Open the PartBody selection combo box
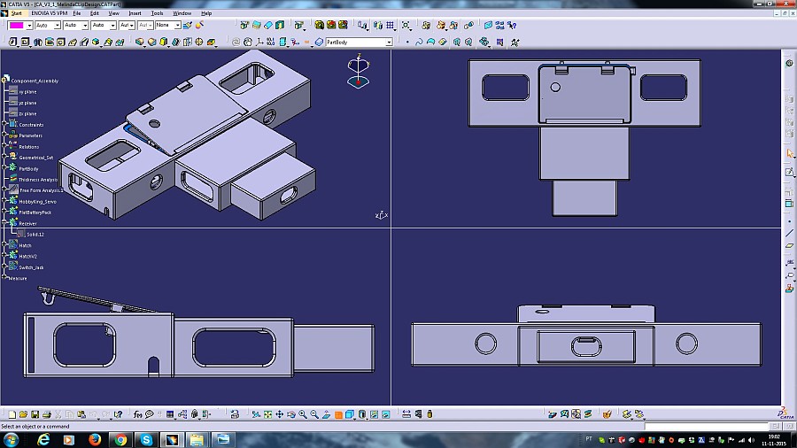Screen dimensions: 797x448 point(359,42)
